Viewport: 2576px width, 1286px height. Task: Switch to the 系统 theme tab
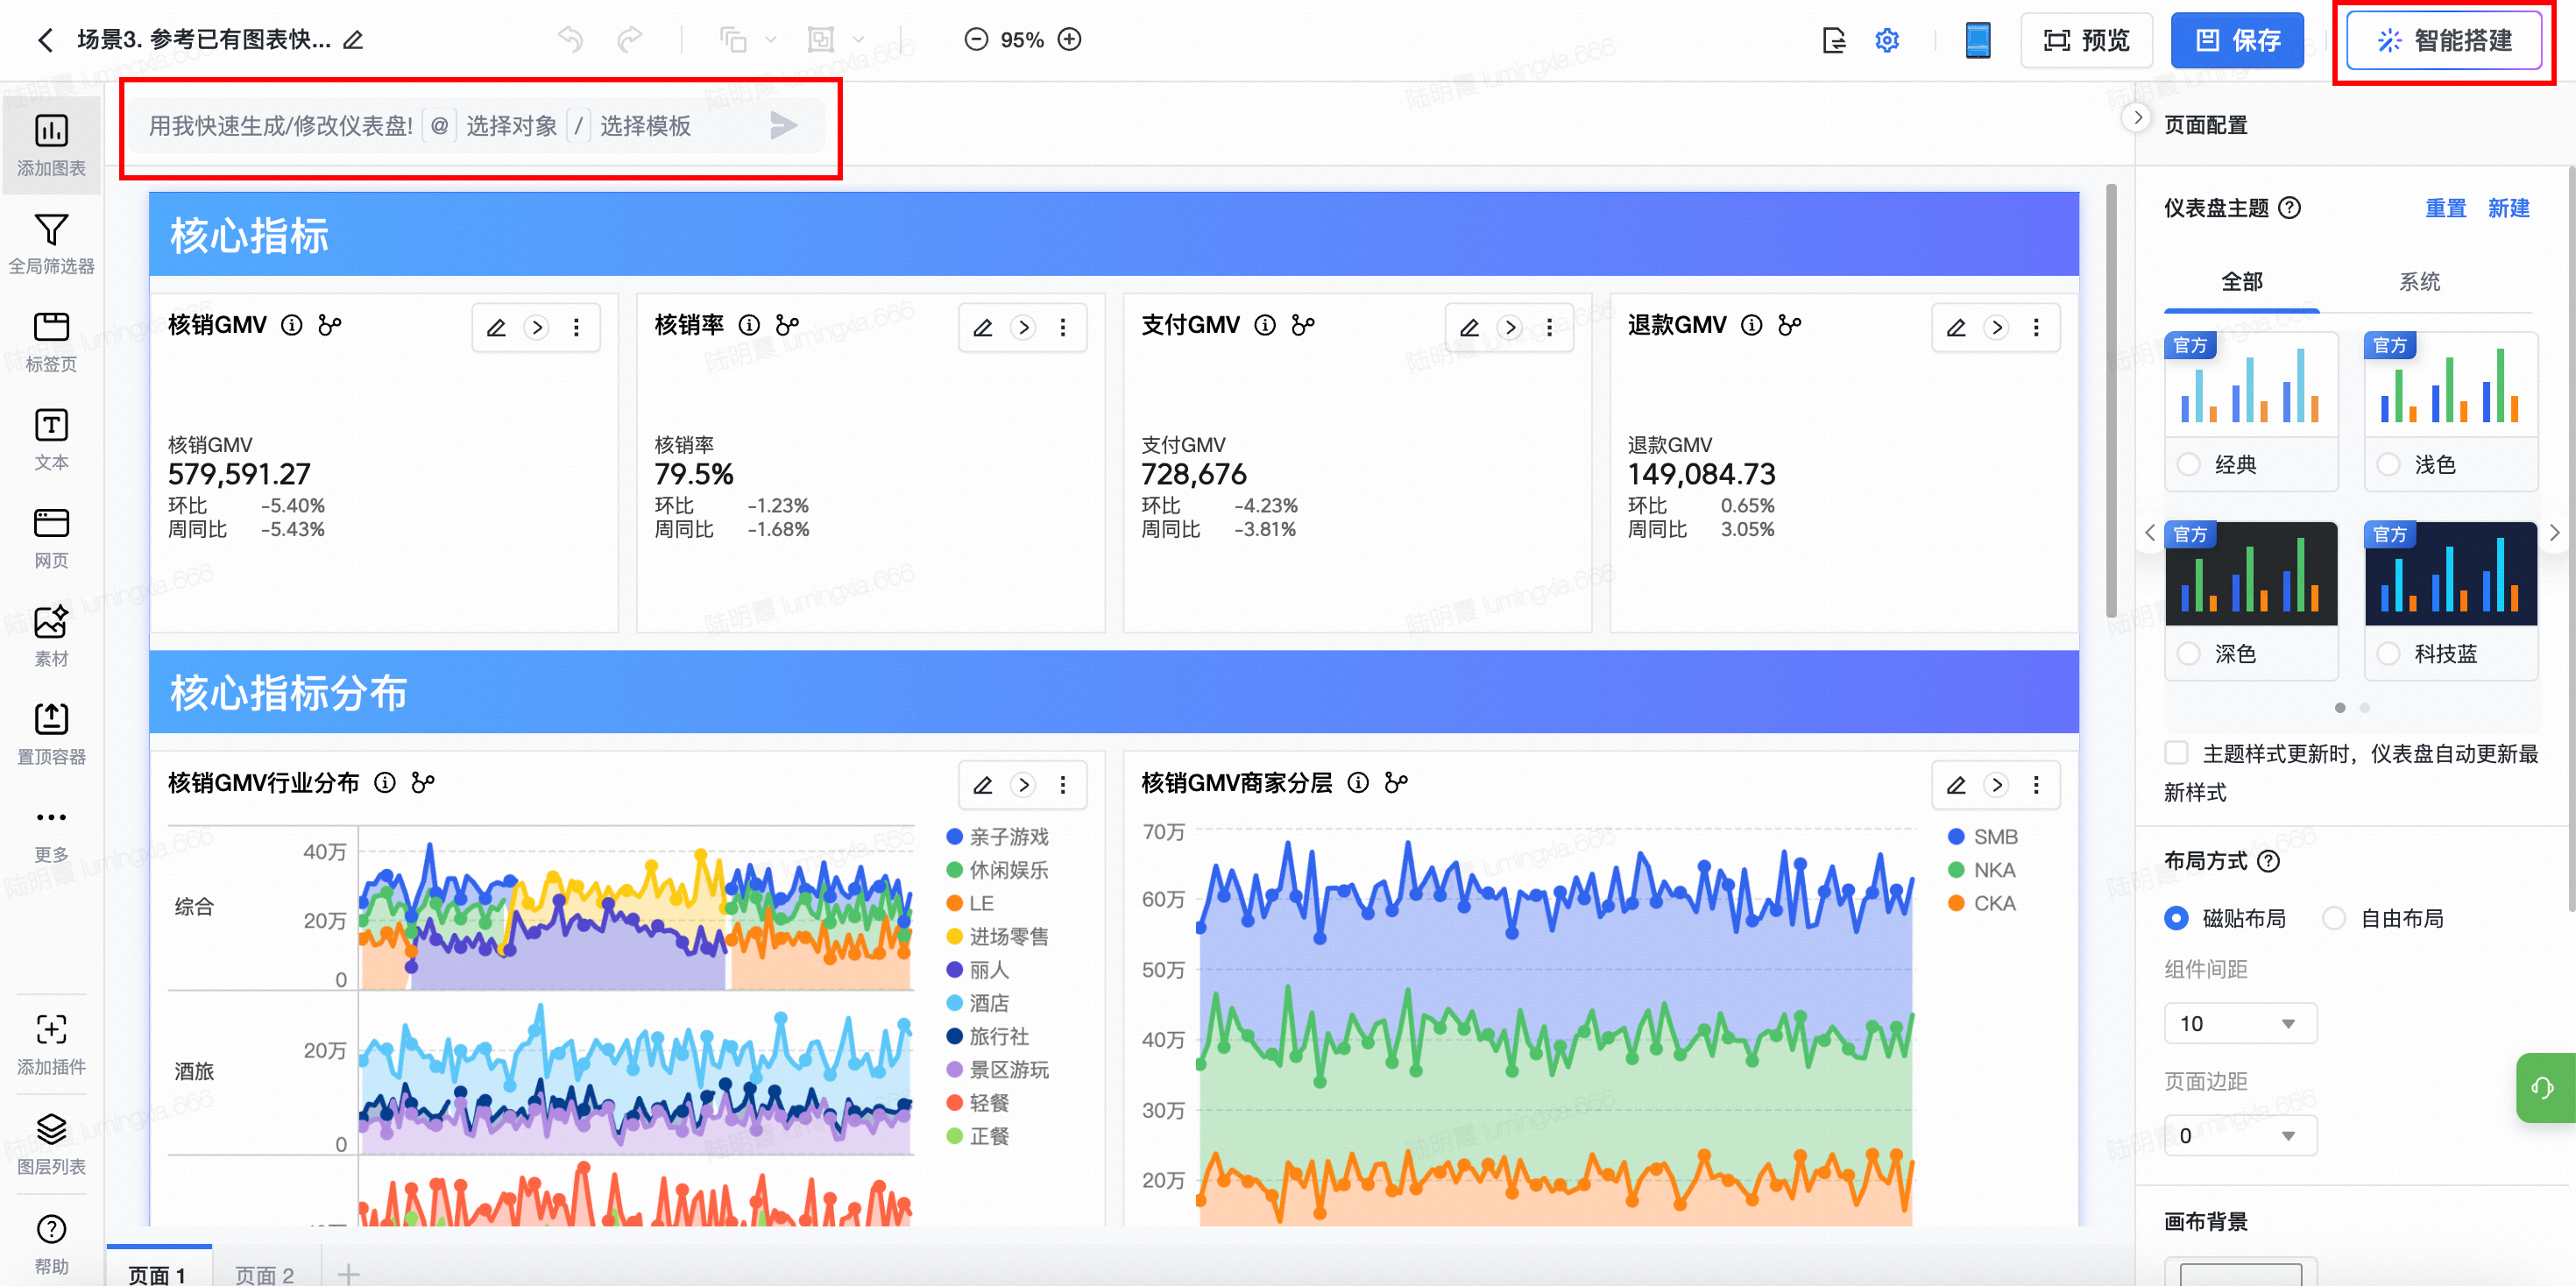[x=2419, y=282]
